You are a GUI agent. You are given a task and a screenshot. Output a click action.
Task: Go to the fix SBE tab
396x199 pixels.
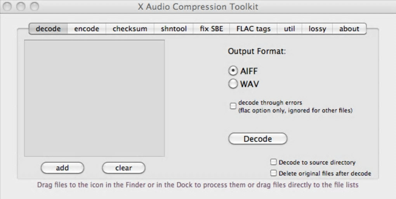pyautogui.click(x=212, y=29)
